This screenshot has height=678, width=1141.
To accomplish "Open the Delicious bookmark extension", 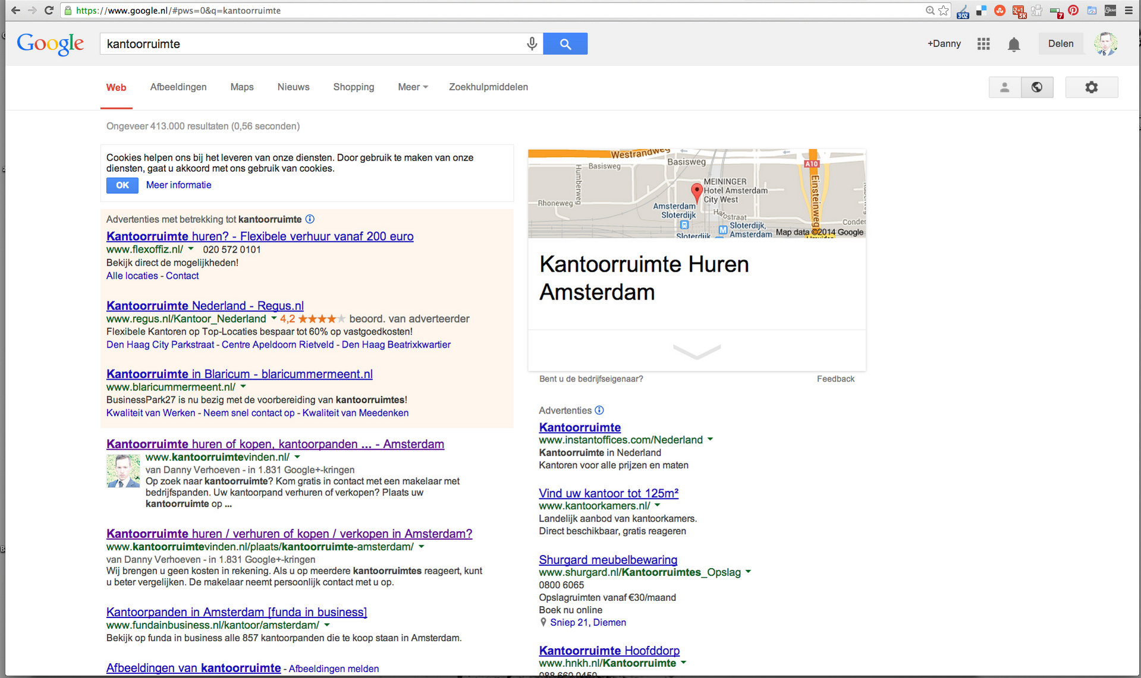I will (982, 10).
